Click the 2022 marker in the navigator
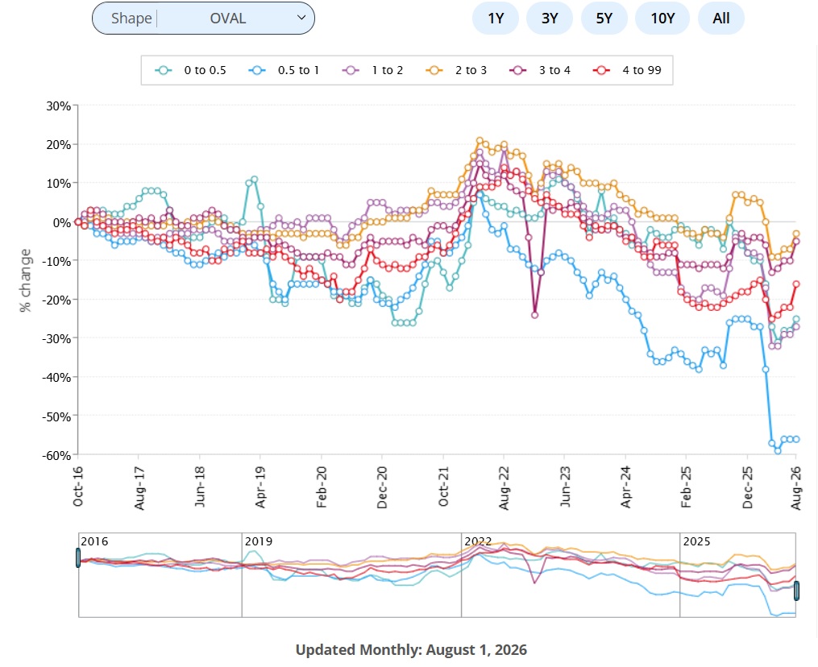 pos(478,541)
